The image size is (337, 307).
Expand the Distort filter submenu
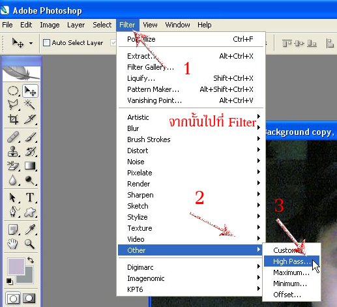(x=190, y=151)
